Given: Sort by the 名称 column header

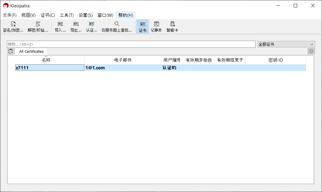Looking at the screenshot, I should click(x=46, y=60).
